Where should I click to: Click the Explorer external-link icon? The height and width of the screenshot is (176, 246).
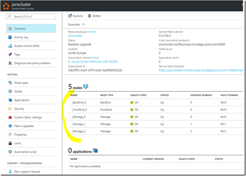click(70, 16)
